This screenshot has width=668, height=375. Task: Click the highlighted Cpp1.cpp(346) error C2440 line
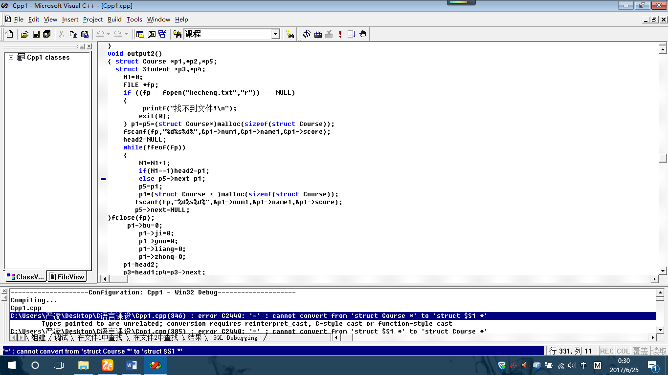click(x=333, y=316)
